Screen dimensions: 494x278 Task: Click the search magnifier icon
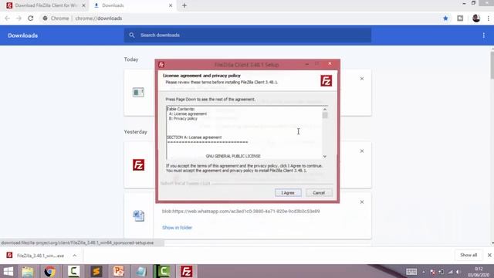click(x=132, y=36)
